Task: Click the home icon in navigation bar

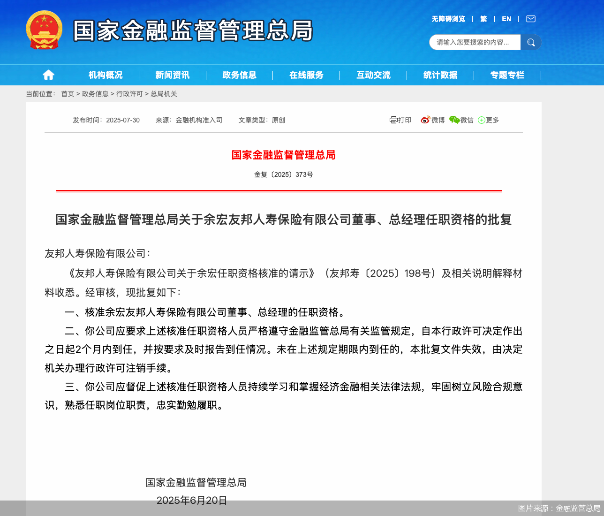Action: [48, 75]
